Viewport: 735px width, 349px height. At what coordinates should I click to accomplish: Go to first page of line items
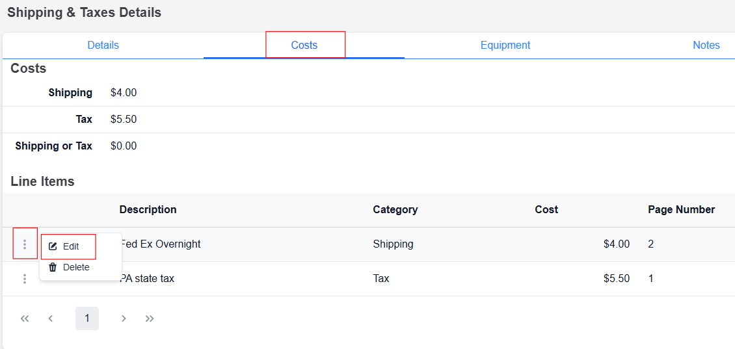click(25, 318)
